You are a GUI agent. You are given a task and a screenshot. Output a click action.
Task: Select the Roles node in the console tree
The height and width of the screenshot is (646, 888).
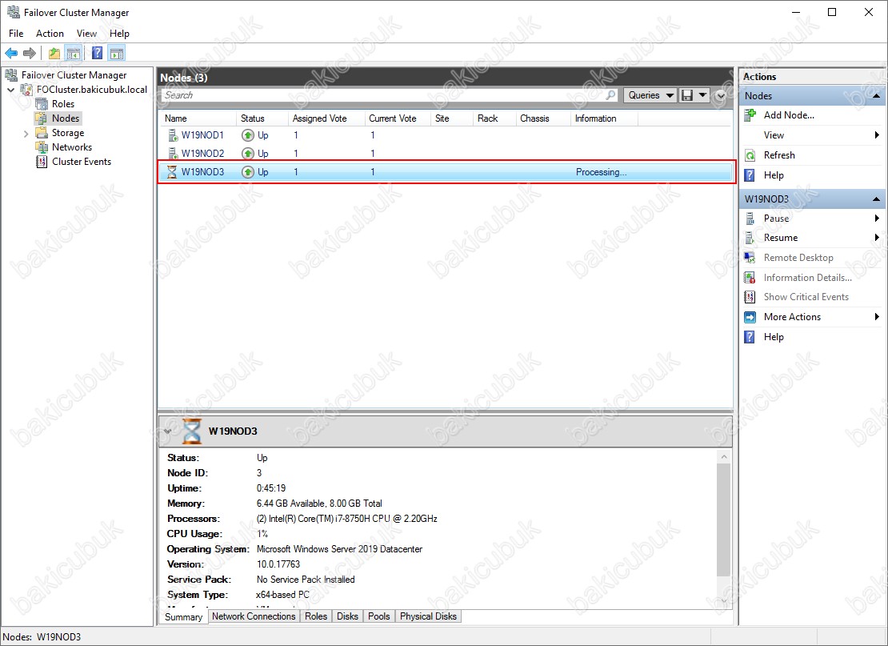tap(63, 104)
